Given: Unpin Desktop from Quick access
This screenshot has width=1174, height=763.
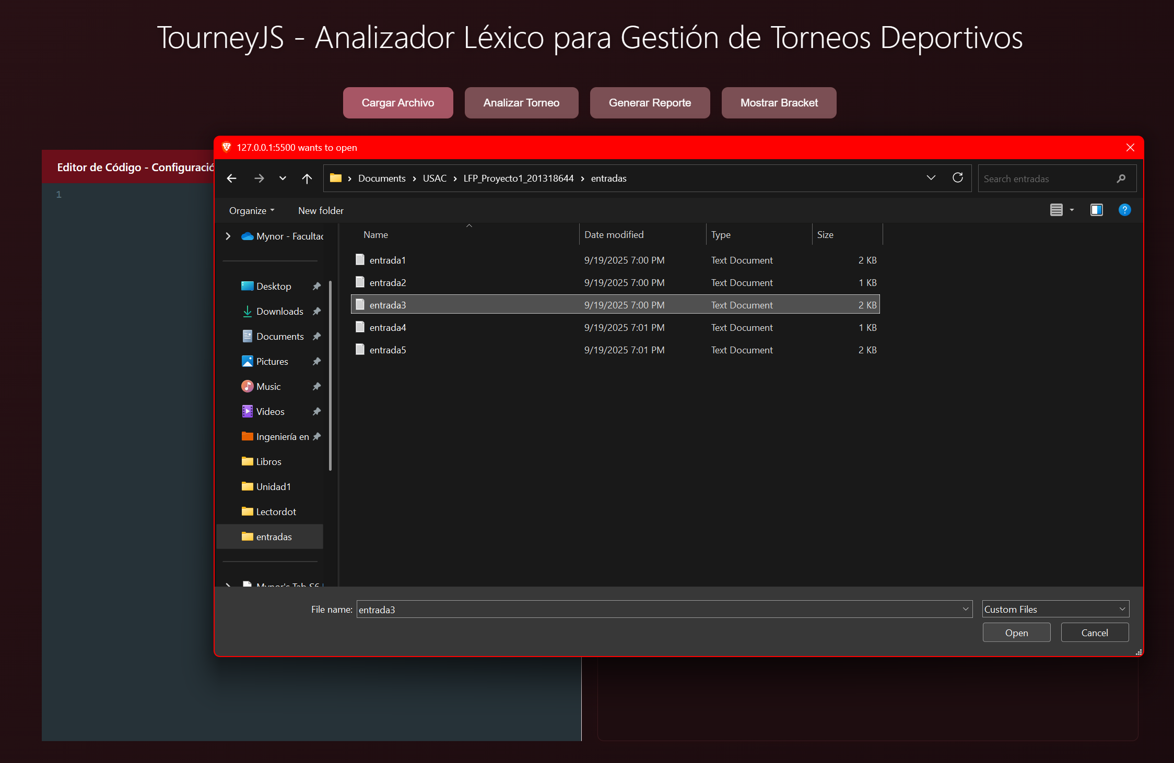Looking at the screenshot, I should 318,286.
